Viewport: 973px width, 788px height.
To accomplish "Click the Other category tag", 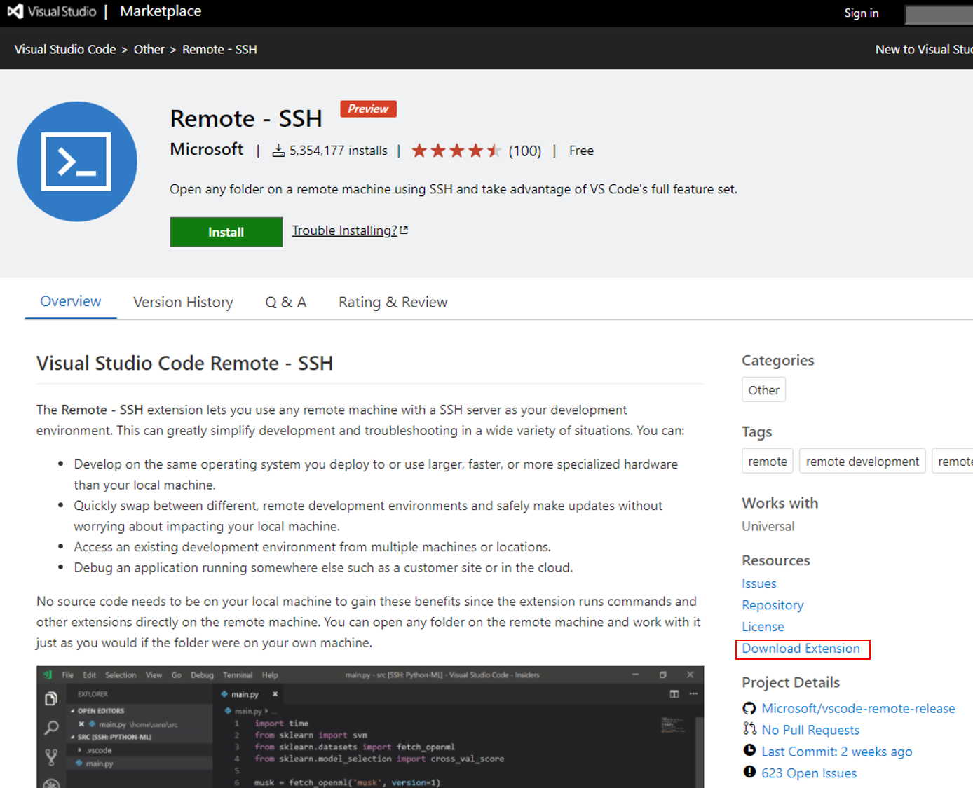I will click(x=763, y=389).
